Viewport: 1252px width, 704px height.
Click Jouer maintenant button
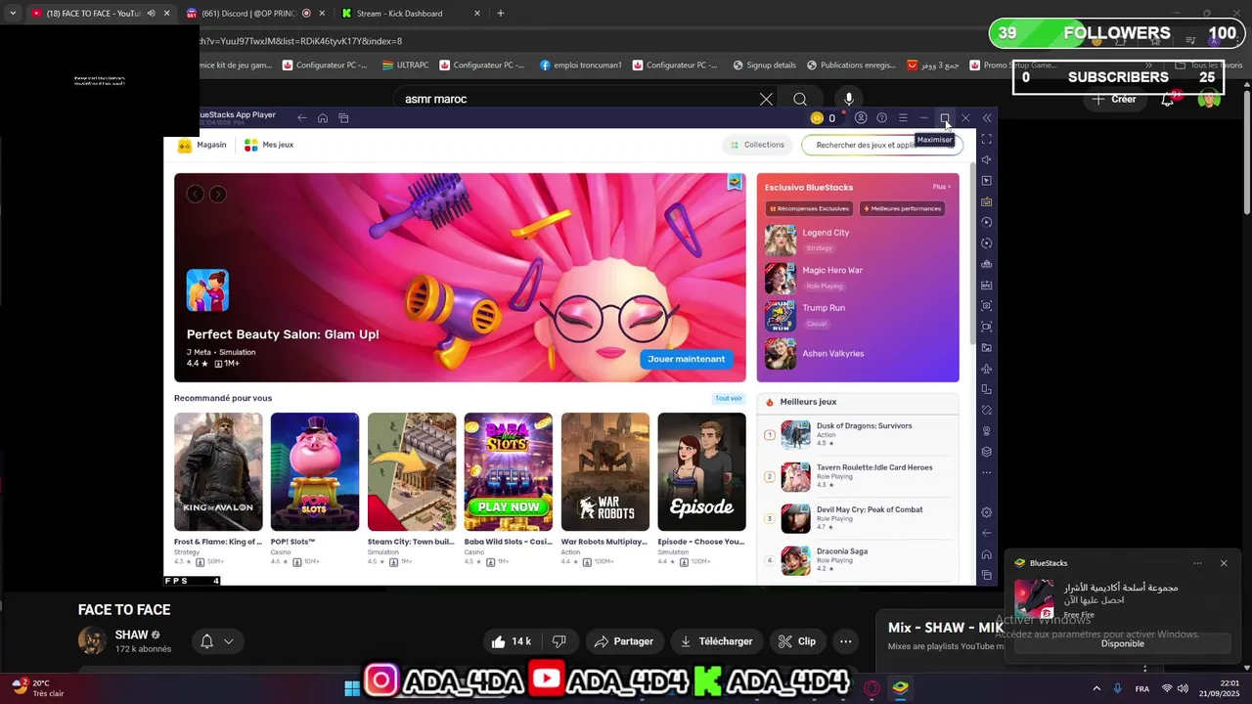[687, 359]
